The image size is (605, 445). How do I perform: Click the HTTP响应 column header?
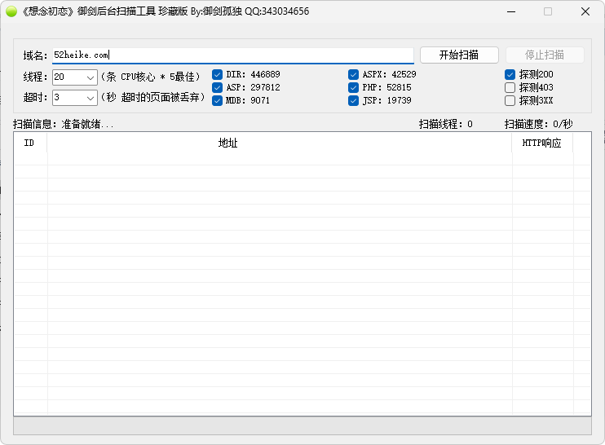pyautogui.click(x=542, y=143)
